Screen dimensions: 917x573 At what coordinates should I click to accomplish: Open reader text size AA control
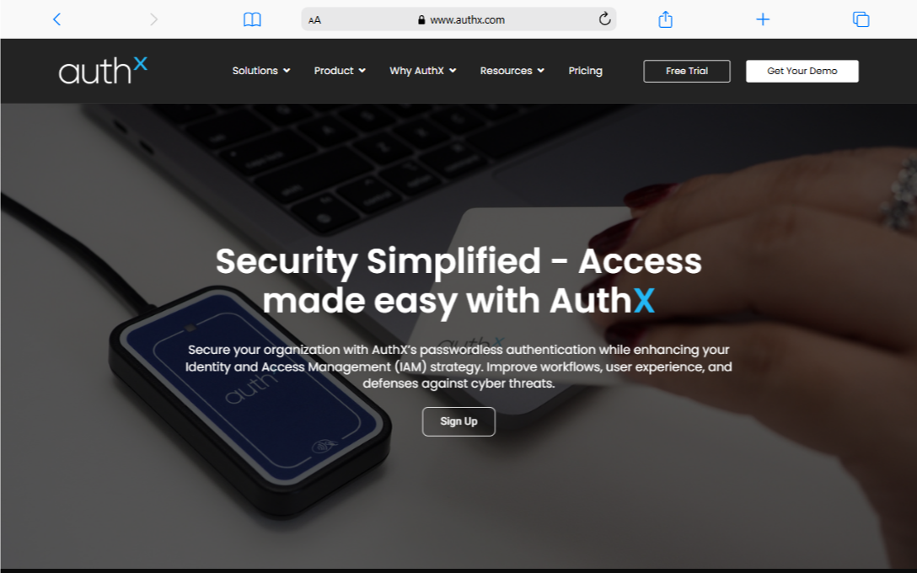(x=314, y=20)
